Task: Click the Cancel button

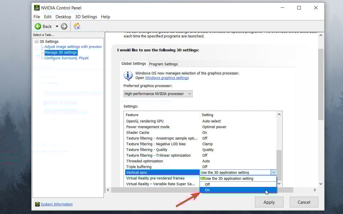Action: [304, 202]
